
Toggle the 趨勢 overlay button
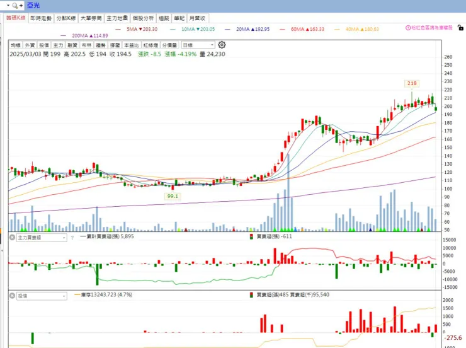[101, 45]
